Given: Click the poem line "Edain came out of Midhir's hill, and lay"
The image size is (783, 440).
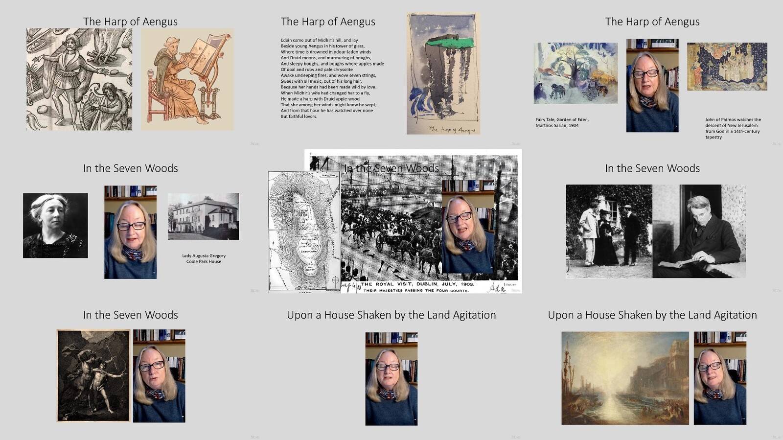Looking at the screenshot, I should (x=319, y=40).
